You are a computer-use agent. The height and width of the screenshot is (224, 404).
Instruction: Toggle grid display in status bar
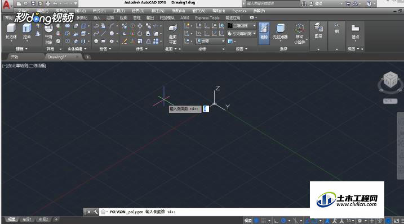tap(263, 221)
